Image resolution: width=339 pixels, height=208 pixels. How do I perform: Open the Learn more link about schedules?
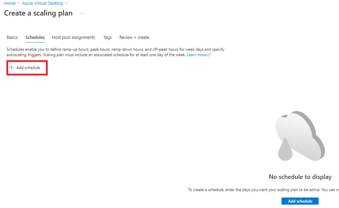click(197, 55)
